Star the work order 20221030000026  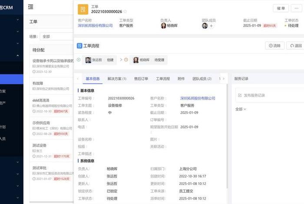pos(125,12)
